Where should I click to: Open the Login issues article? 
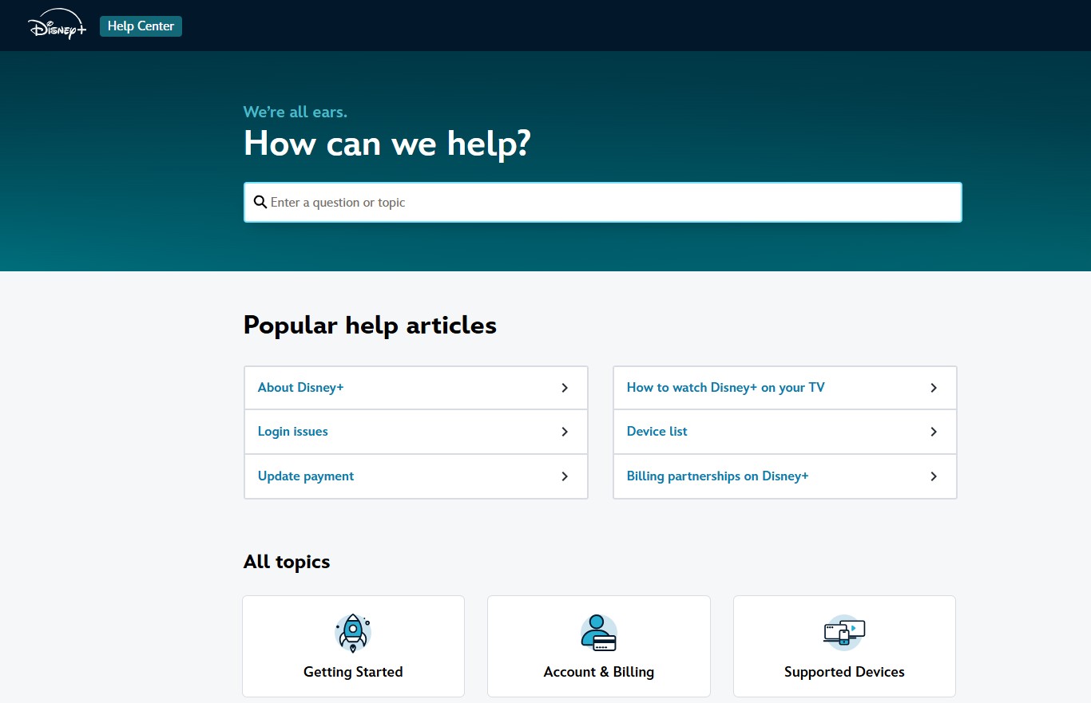coord(416,432)
